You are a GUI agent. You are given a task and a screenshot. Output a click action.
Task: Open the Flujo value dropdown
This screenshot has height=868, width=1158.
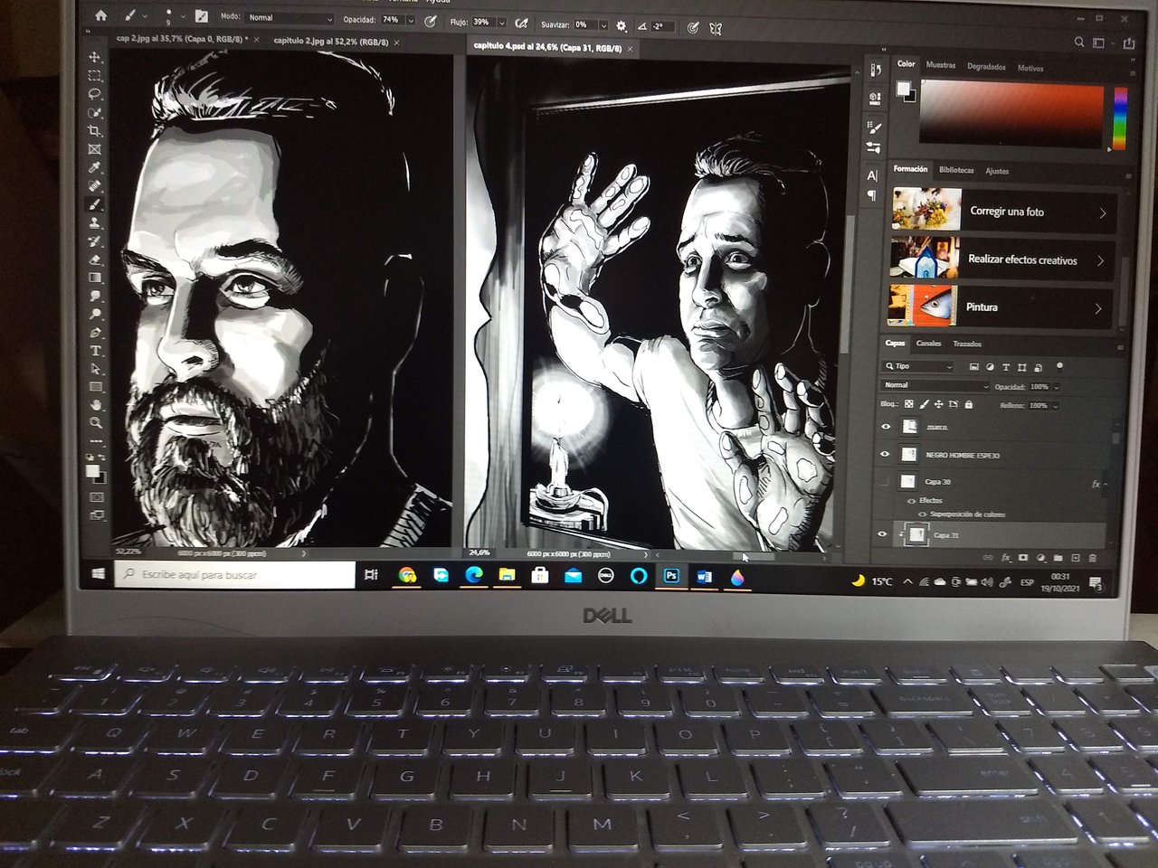click(501, 23)
